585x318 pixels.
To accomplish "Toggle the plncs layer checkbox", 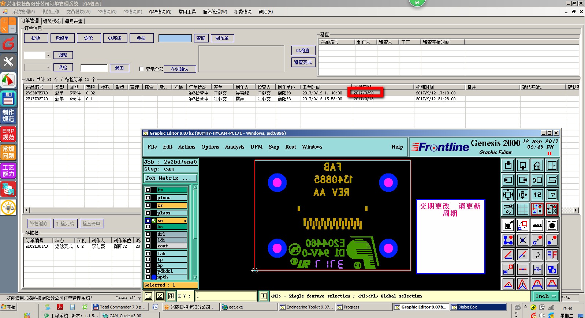I will pyautogui.click(x=148, y=198).
